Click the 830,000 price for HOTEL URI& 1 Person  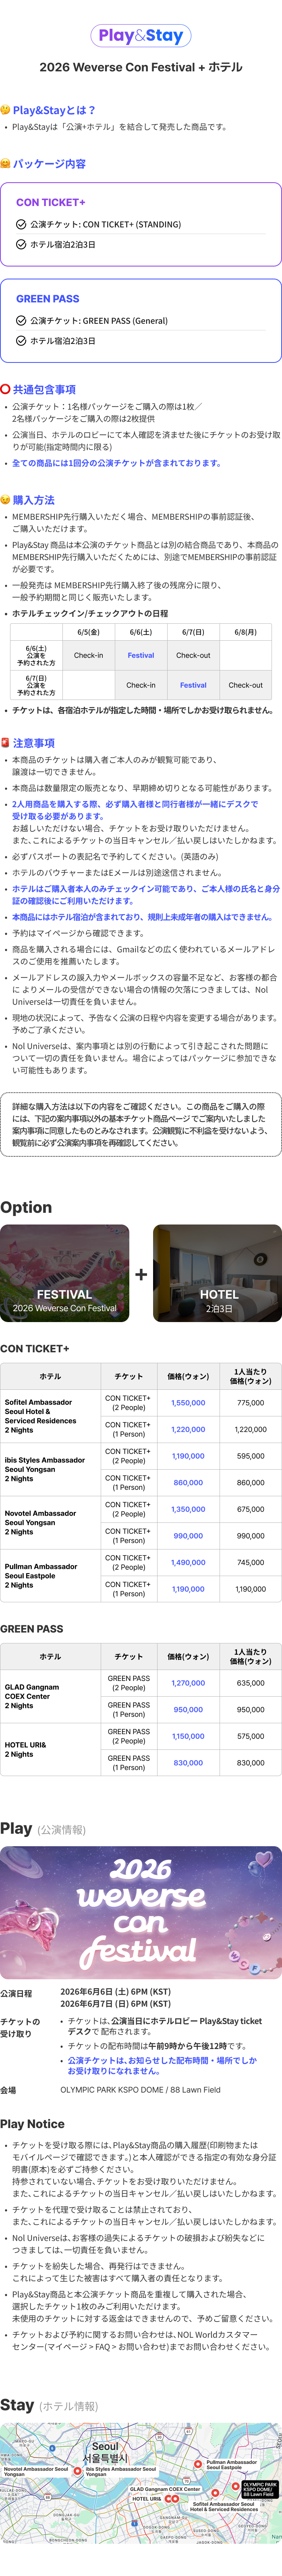(188, 1763)
